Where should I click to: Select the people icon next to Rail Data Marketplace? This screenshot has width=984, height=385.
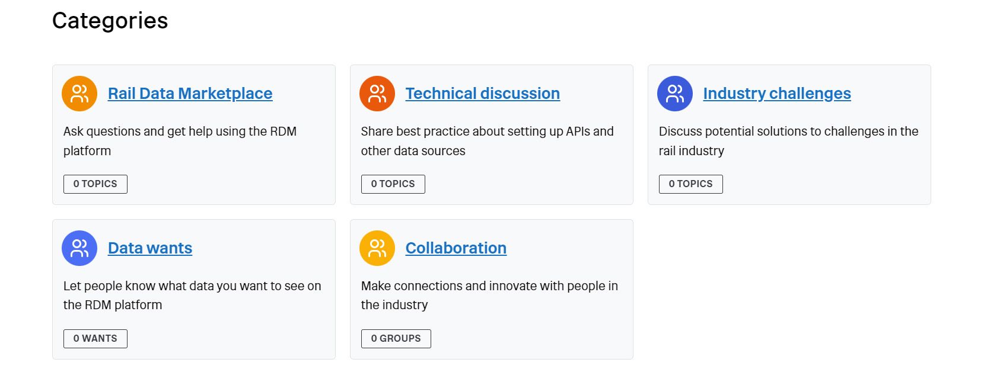click(x=79, y=93)
